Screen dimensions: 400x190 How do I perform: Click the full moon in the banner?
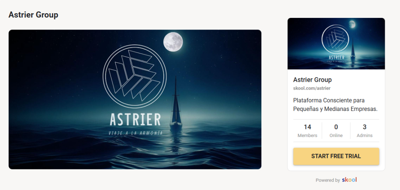173,42
